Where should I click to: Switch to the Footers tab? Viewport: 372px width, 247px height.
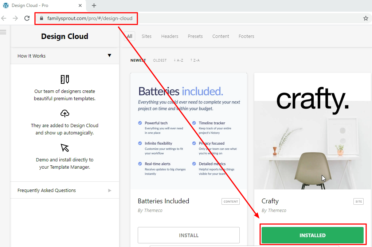[x=246, y=36]
